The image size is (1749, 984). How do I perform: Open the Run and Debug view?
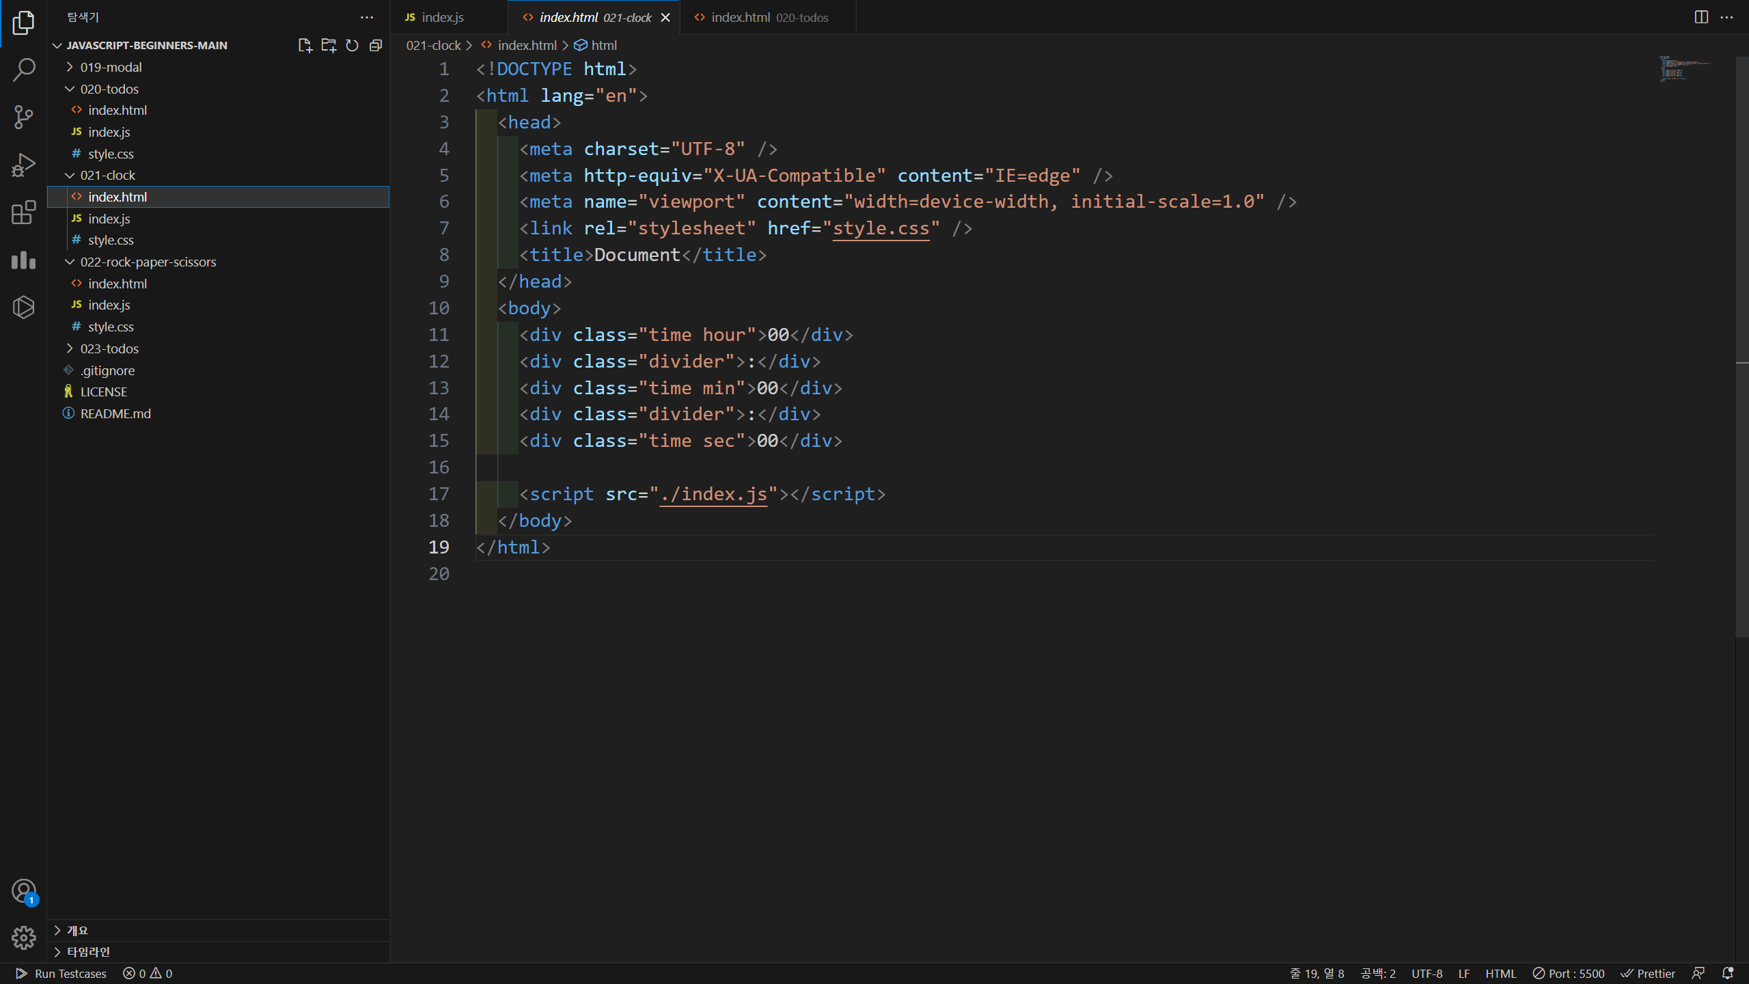(x=24, y=165)
